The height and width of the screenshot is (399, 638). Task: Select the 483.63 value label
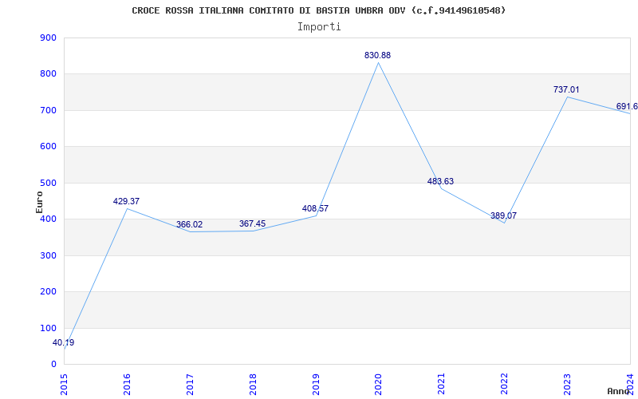click(441, 182)
